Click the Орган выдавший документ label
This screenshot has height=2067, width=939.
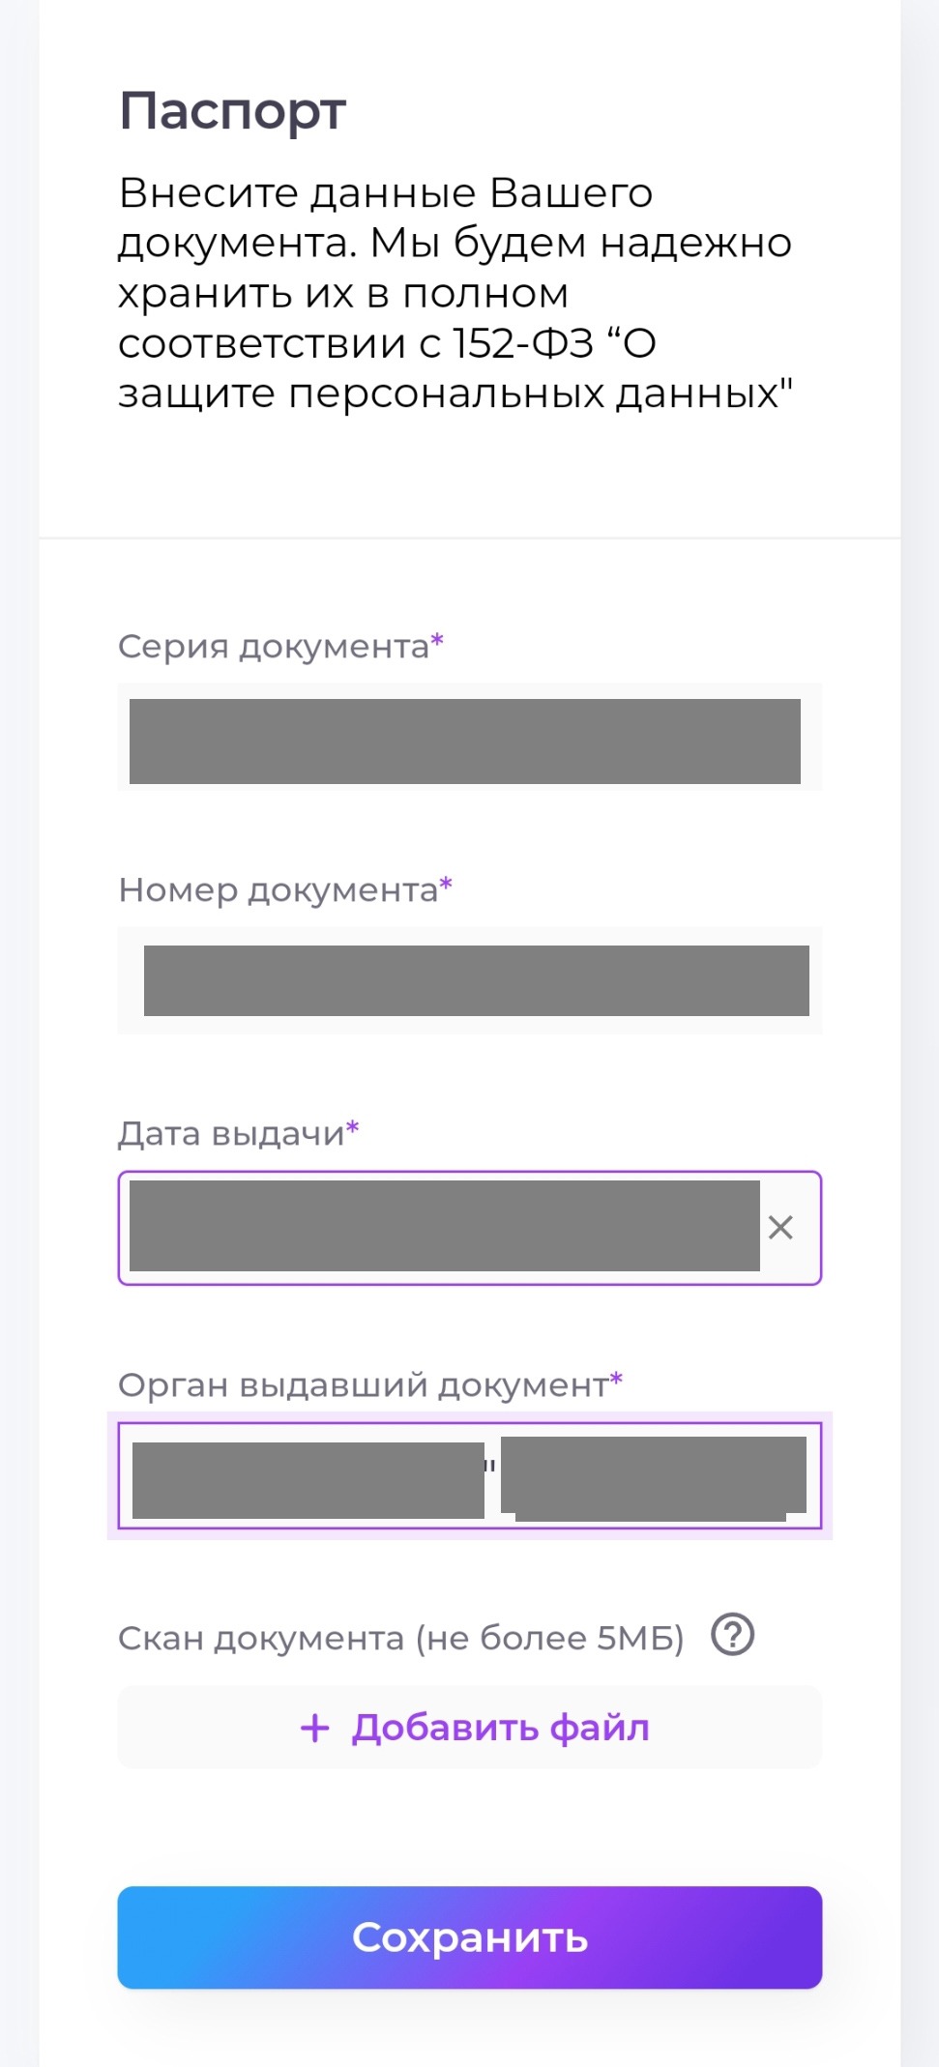coord(363,1385)
